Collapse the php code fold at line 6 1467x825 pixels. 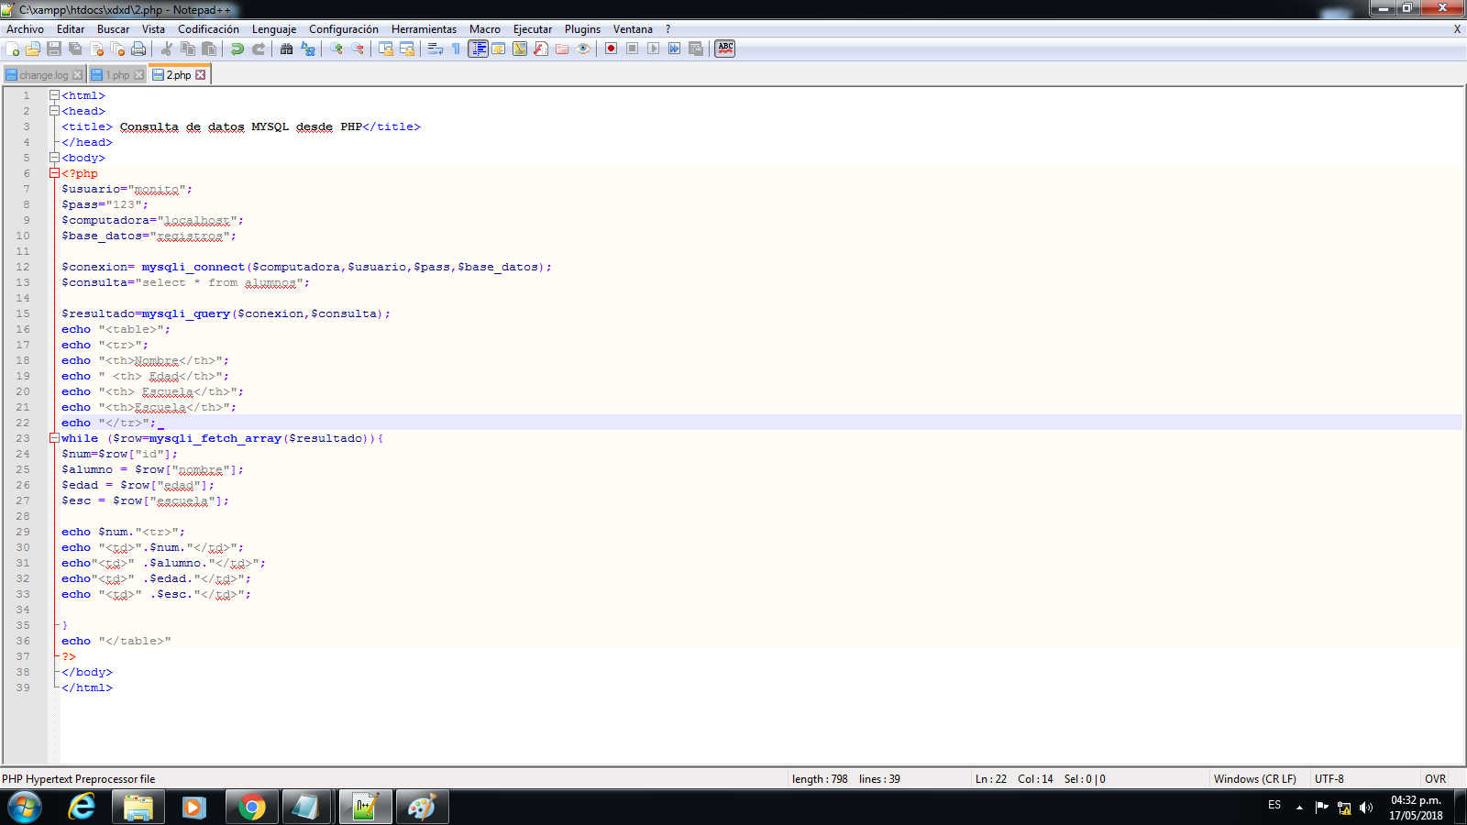54,172
